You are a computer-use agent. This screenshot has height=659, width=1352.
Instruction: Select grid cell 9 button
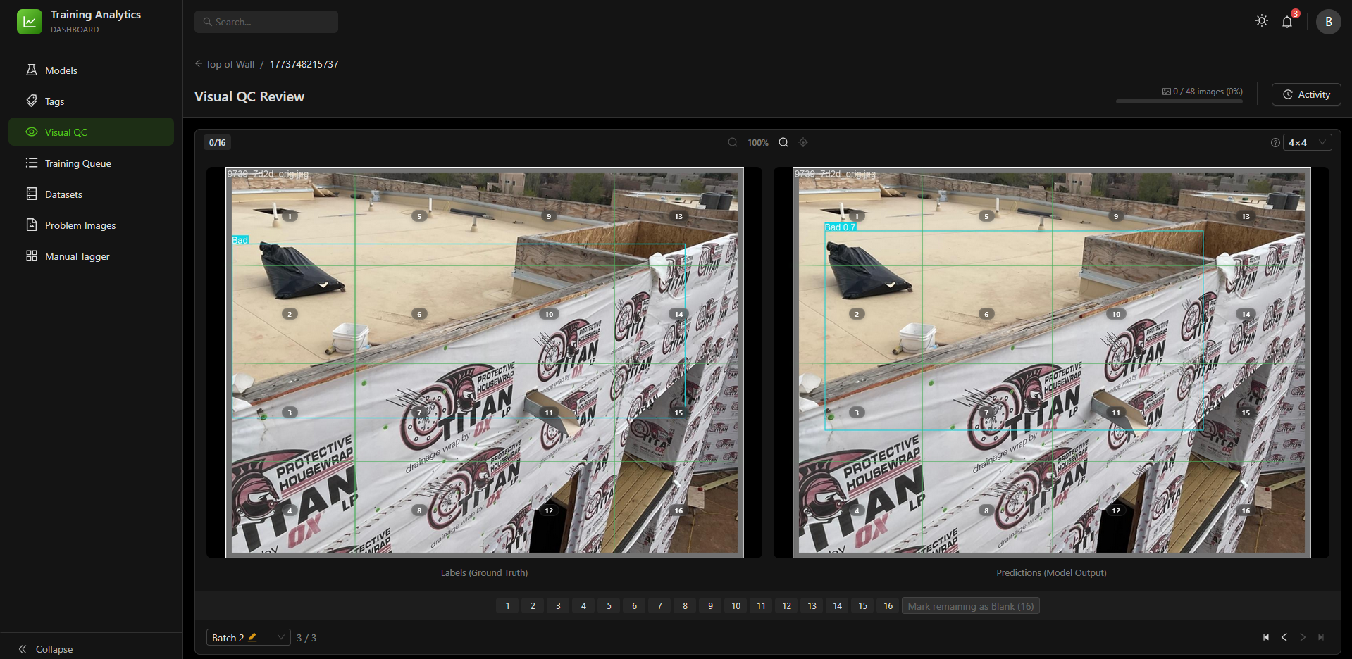(x=710, y=605)
